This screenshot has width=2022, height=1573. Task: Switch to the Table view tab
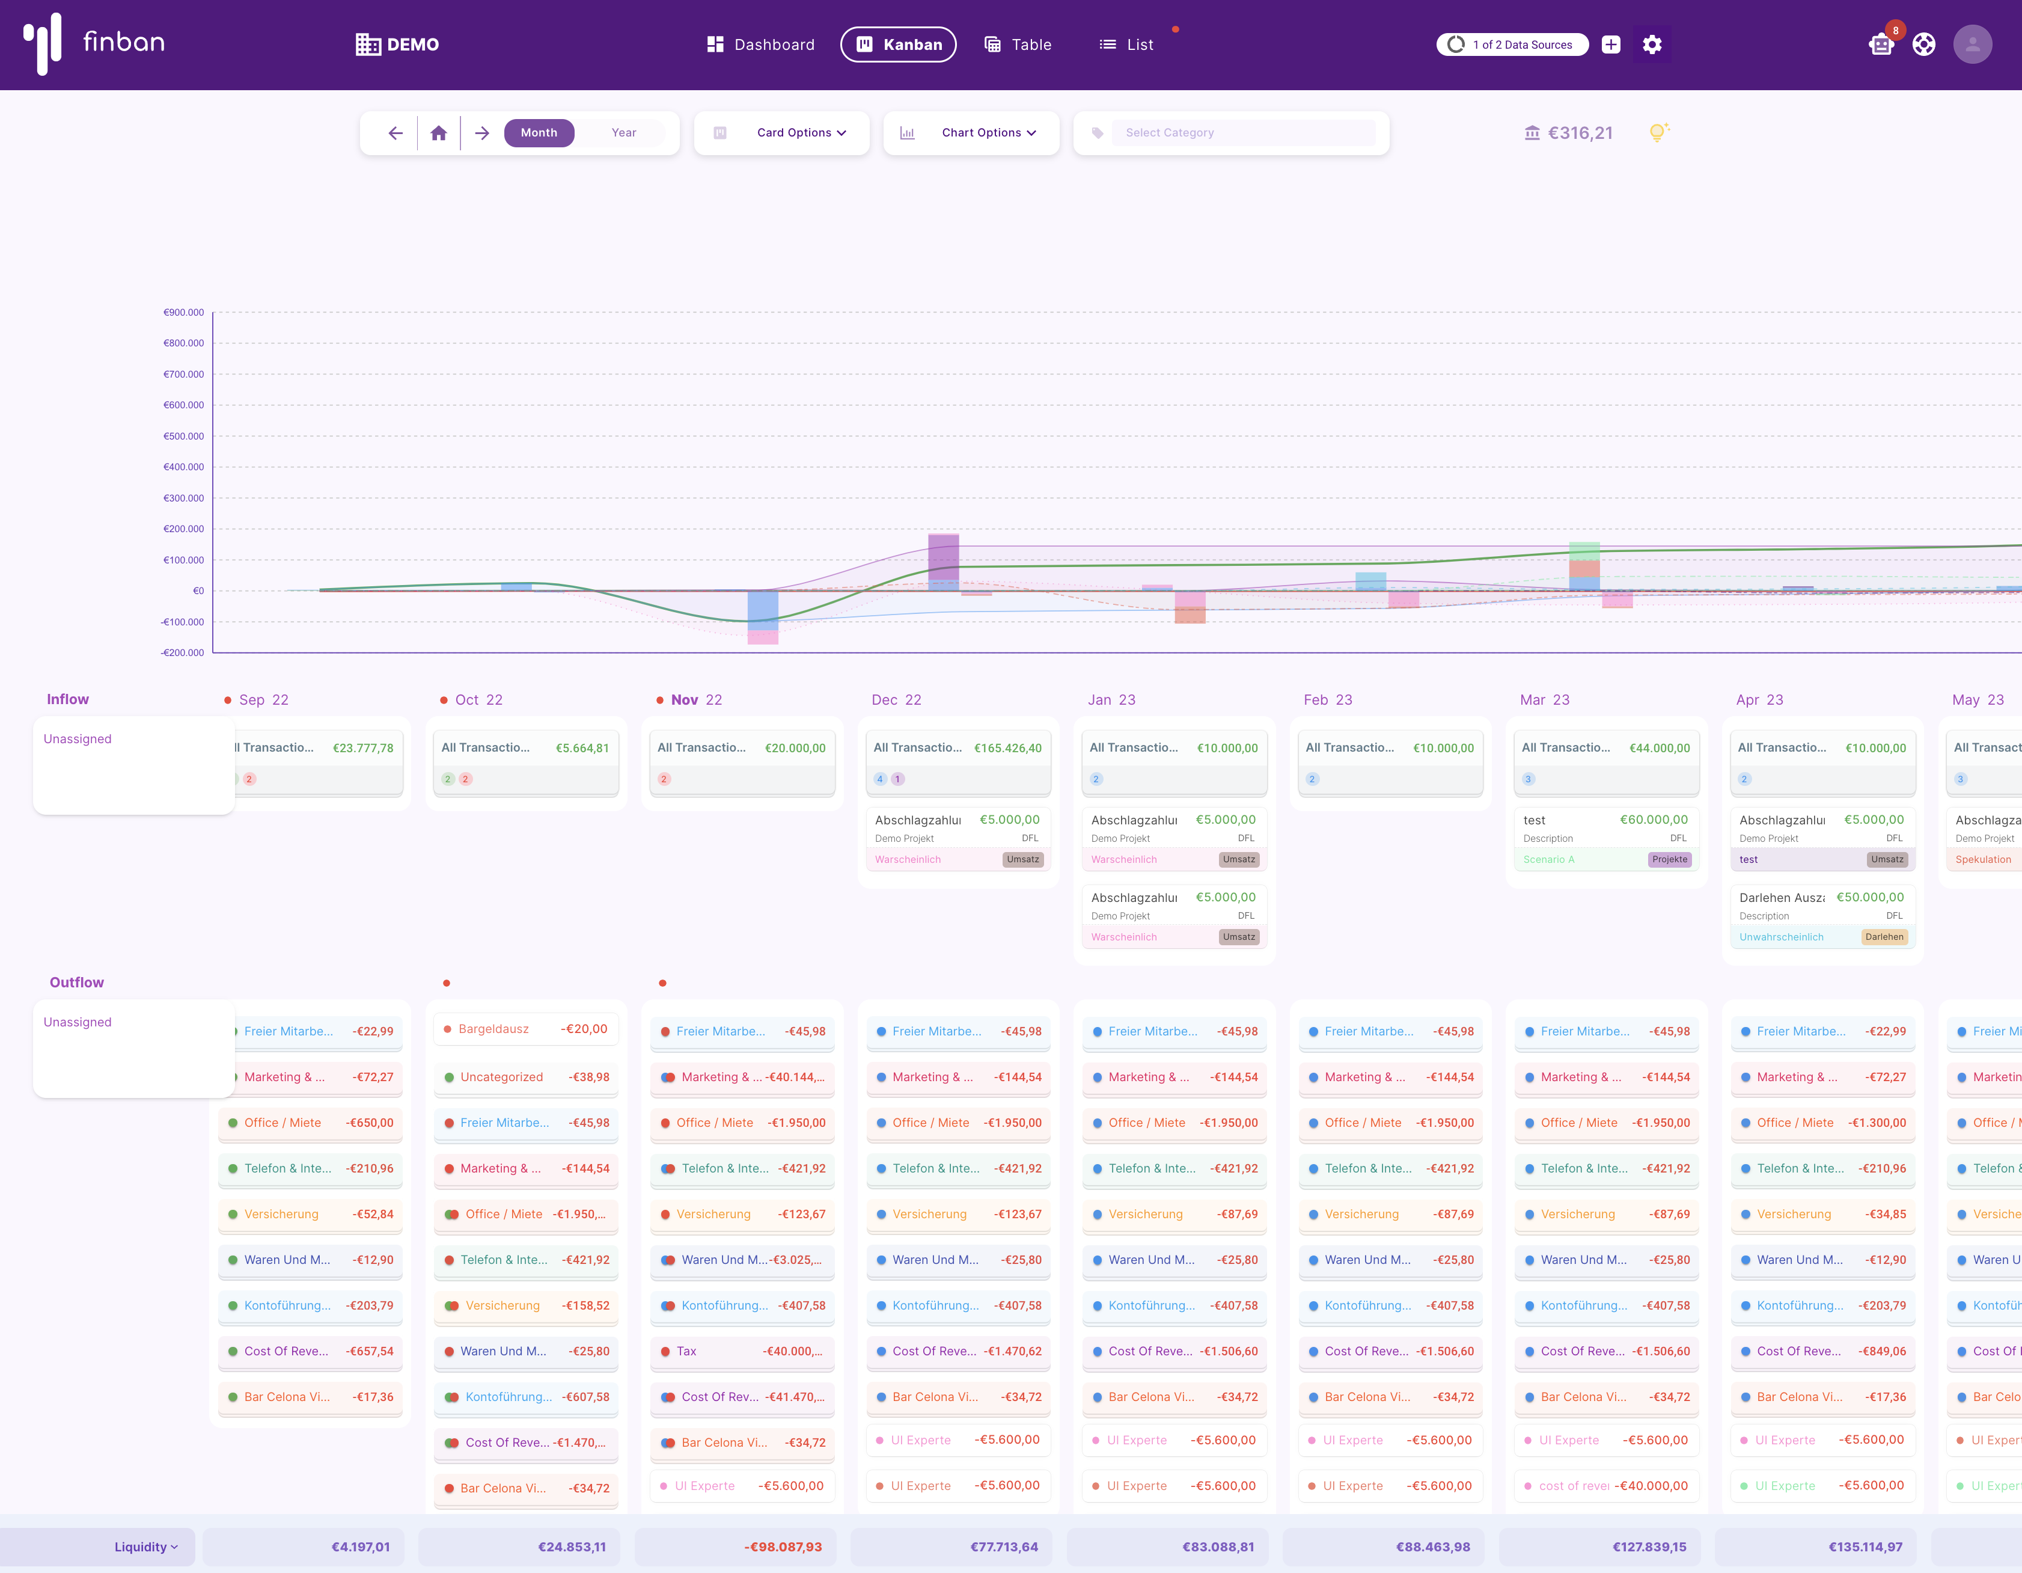coord(1018,44)
